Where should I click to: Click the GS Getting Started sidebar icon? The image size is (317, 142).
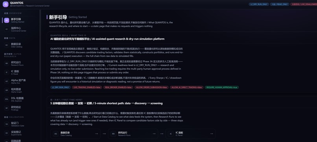(x=7, y=20)
